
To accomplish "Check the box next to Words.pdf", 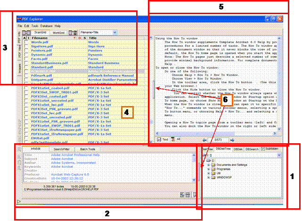I will pyautogui.click(x=27, y=42).
